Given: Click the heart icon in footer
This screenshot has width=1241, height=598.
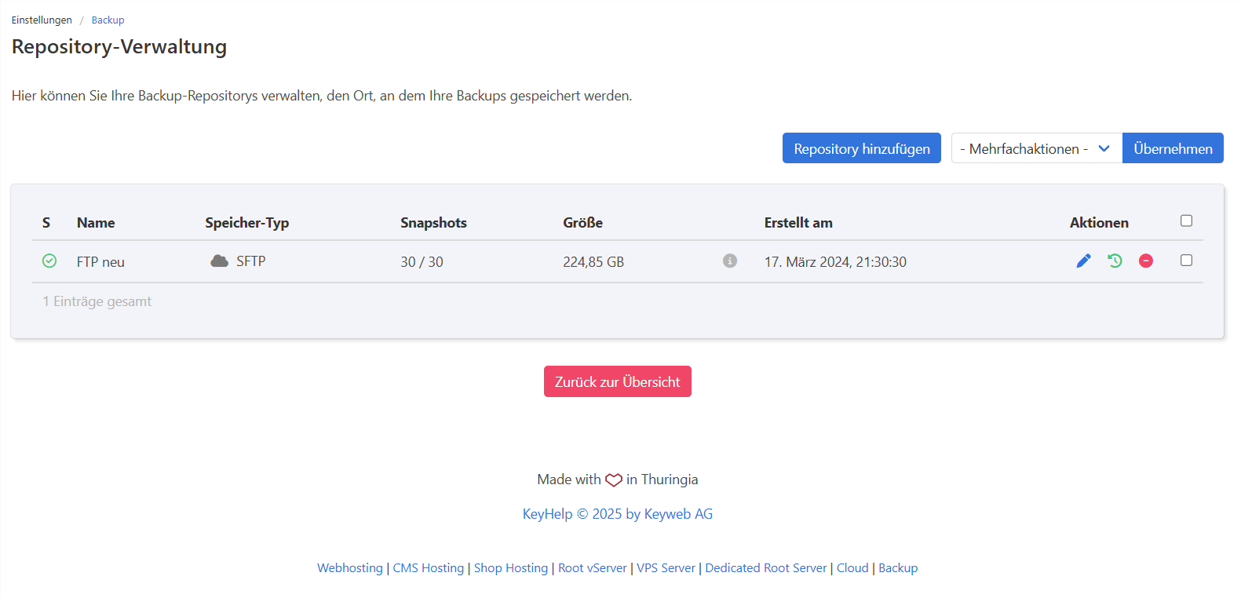Looking at the screenshot, I should (x=614, y=479).
